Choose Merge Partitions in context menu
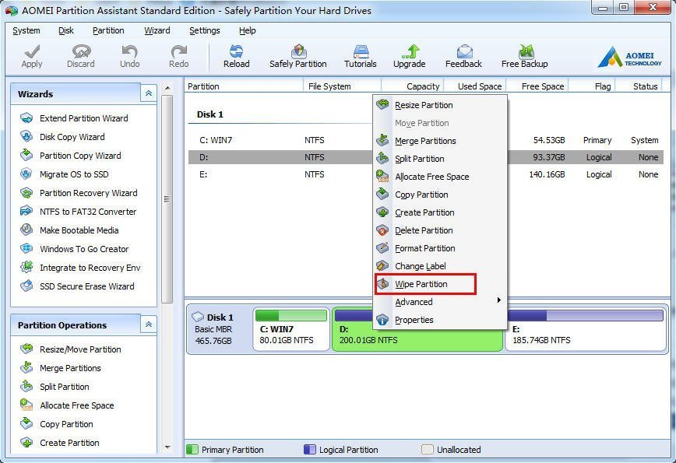This screenshot has width=676, height=463. pyautogui.click(x=440, y=141)
